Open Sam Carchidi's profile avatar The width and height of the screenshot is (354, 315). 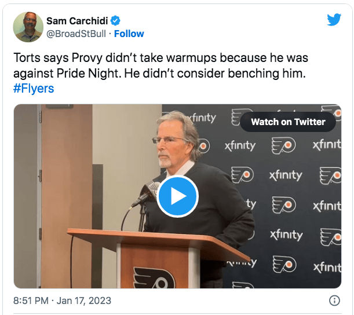29,27
